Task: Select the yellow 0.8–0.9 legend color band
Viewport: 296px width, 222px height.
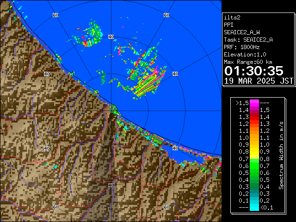Action: coord(254,152)
